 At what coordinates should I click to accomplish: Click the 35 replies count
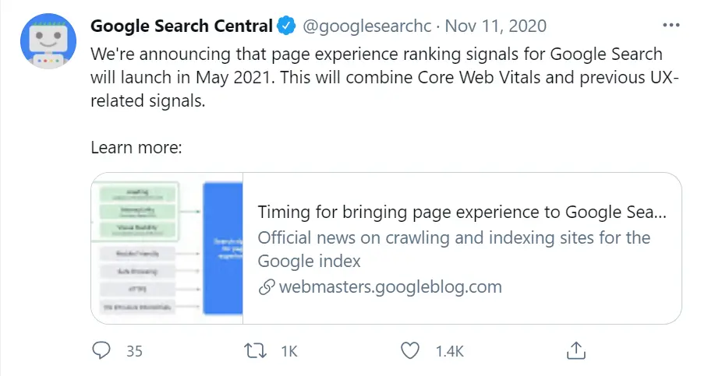(x=134, y=351)
